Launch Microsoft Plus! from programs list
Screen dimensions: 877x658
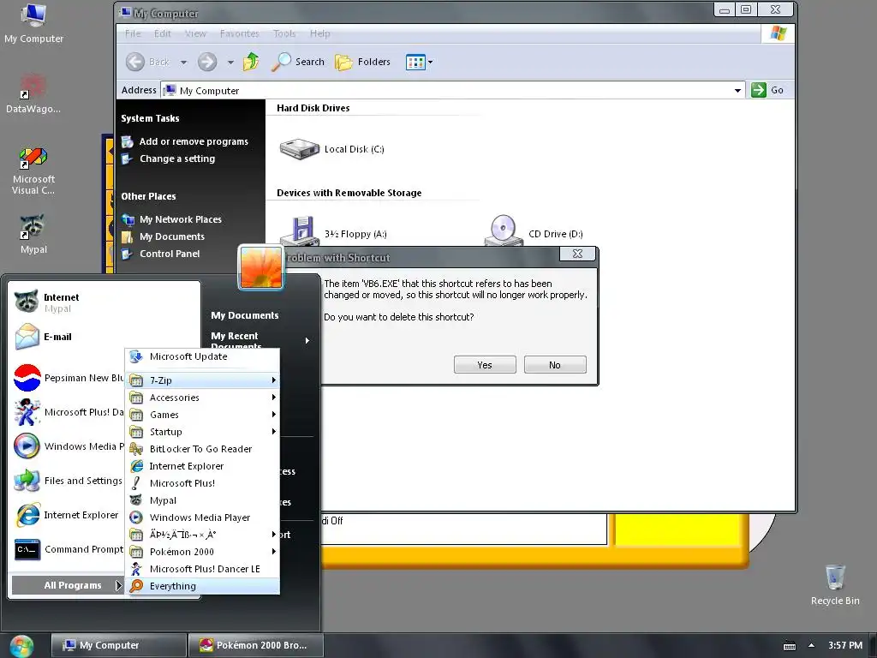tap(202, 483)
